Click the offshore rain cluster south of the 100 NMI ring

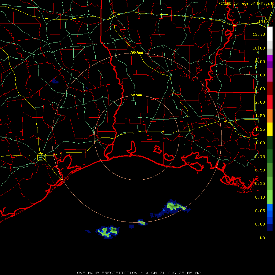click(108, 232)
